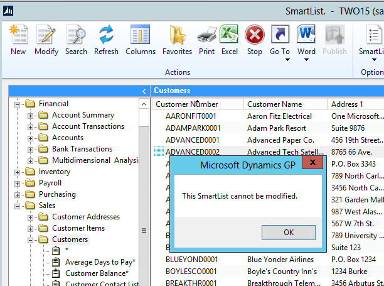Expand the Customer Addresses node
384x286 pixels.
[x=30, y=217]
